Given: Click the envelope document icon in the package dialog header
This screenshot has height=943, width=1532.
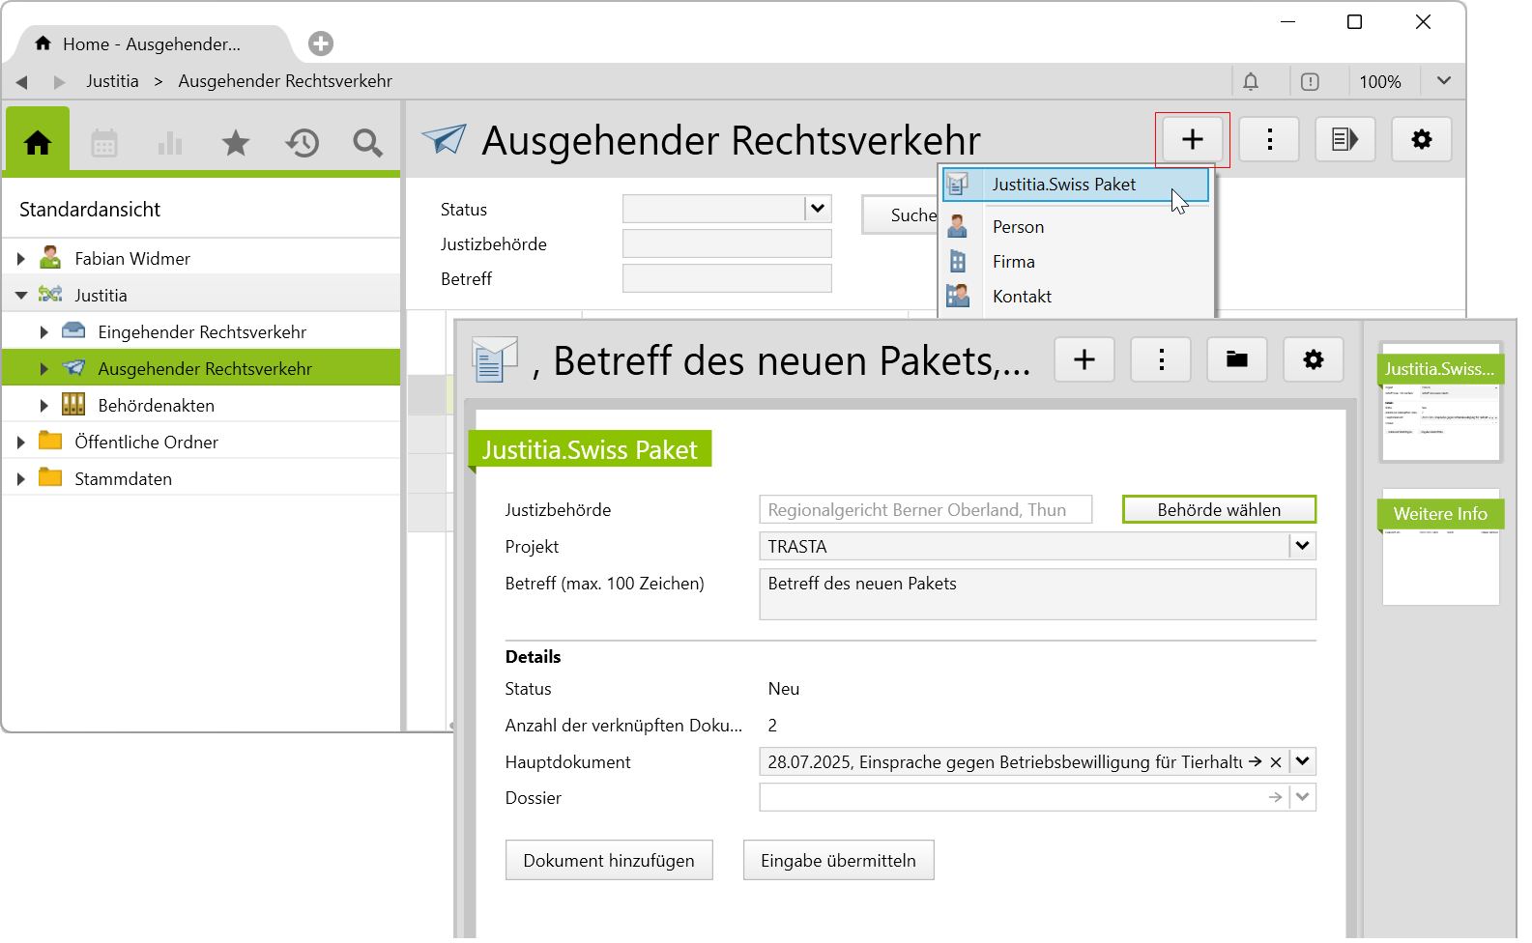Looking at the screenshot, I should (x=495, y=359).
